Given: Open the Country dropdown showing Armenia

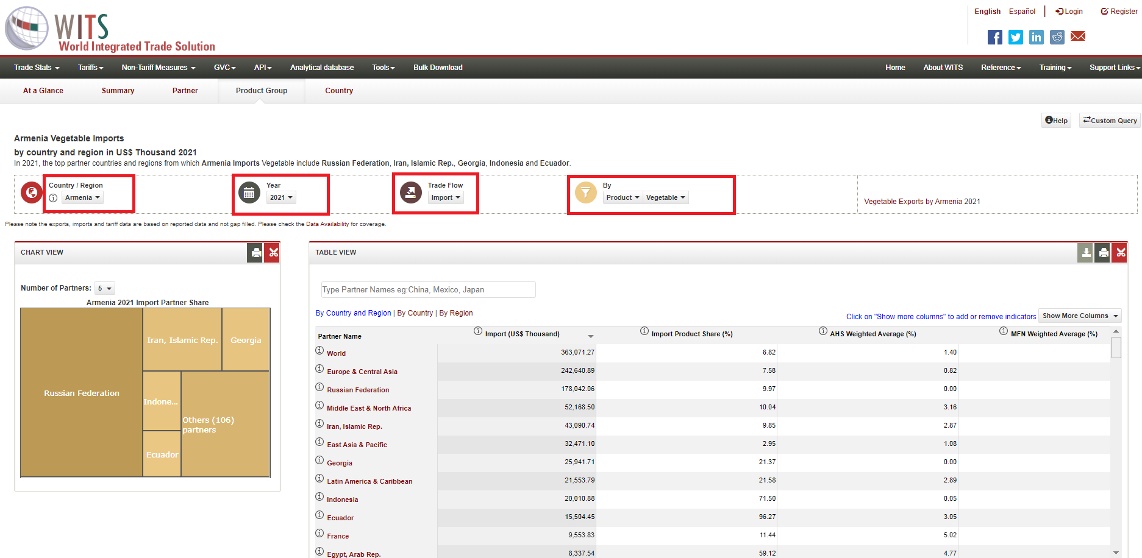Looking at the screenshot, I should (82, 197).
